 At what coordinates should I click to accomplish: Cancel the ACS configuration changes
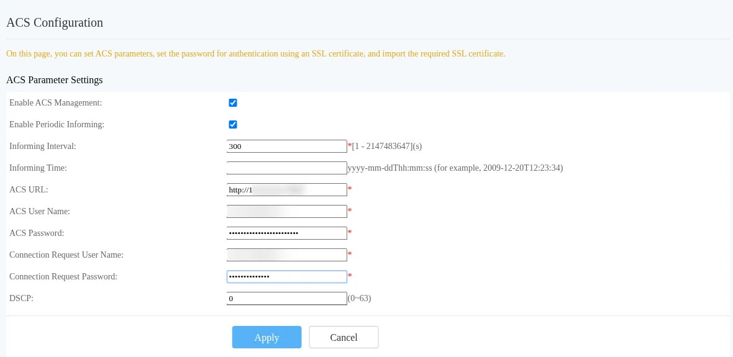tap(344, 337)
